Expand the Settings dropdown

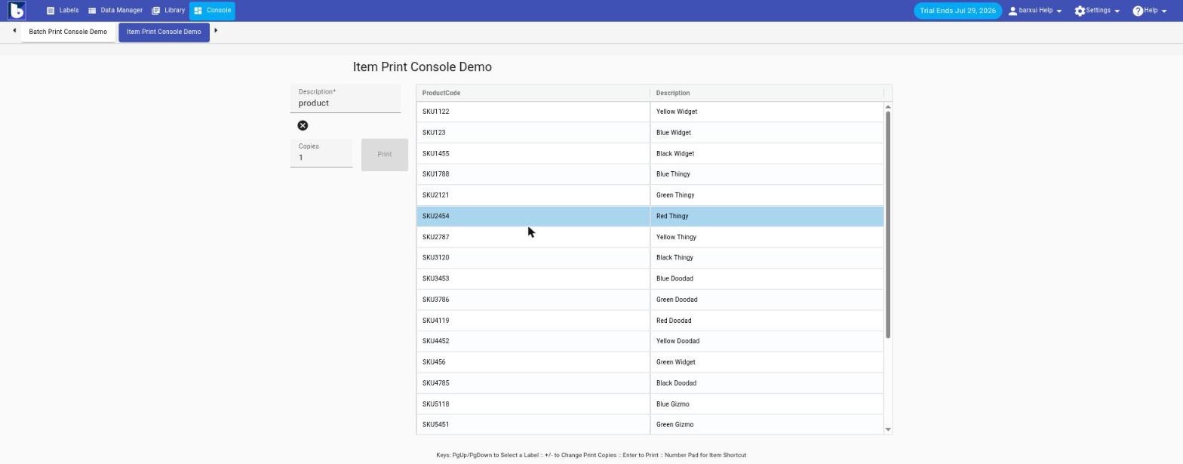click(1097, 11)
